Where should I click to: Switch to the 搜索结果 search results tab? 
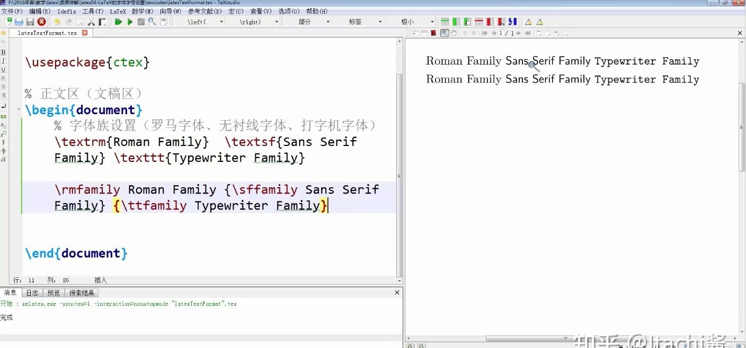(82, 292)
